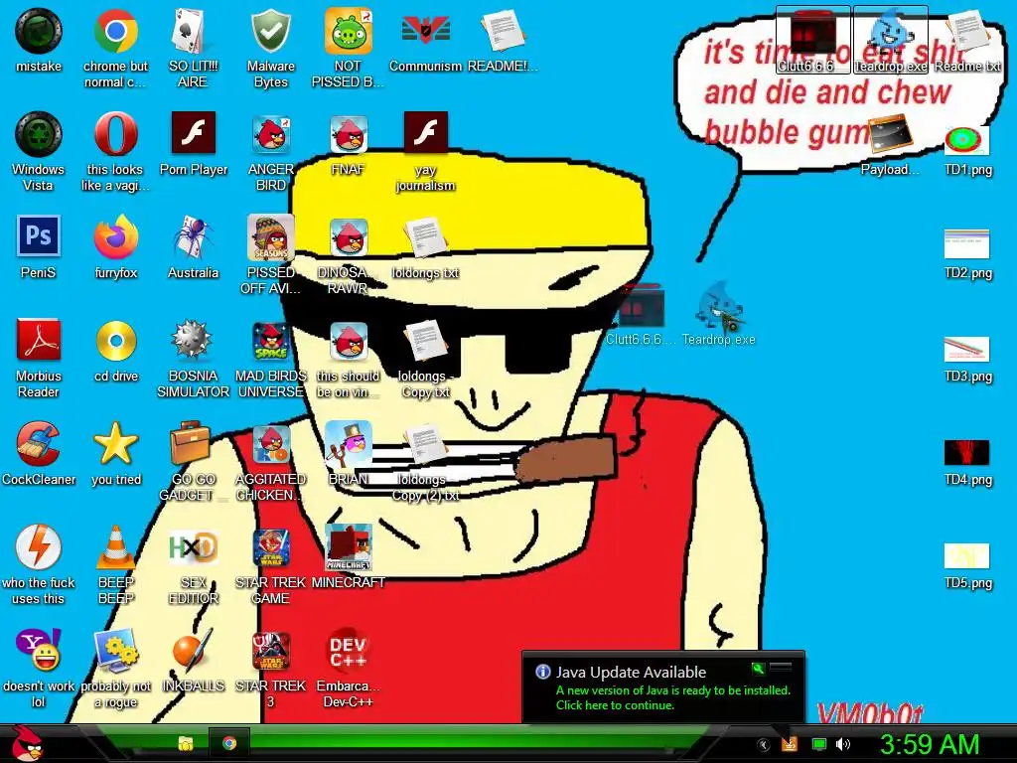This screenshot has height=763, width=1017.
Task: Select the TD4.png image file
Action: pyautogui.click(x=967, y=461)
